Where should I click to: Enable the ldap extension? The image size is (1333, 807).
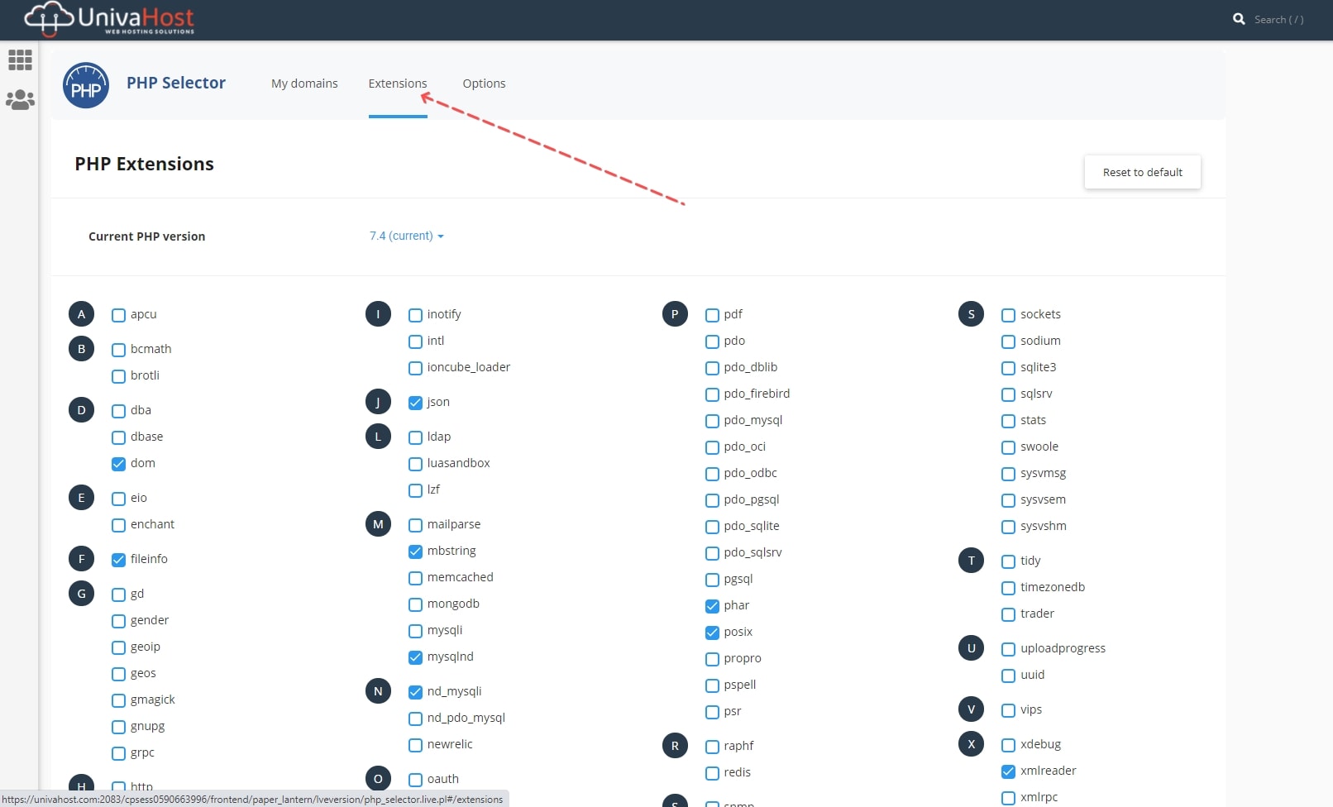coord(415,437)
